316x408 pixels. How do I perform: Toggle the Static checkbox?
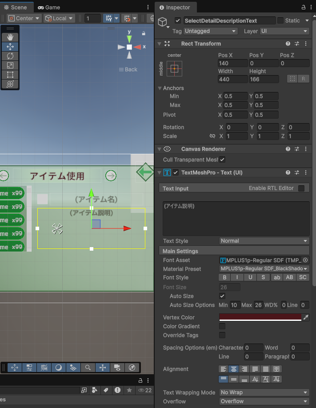click(x=280, y=20)
